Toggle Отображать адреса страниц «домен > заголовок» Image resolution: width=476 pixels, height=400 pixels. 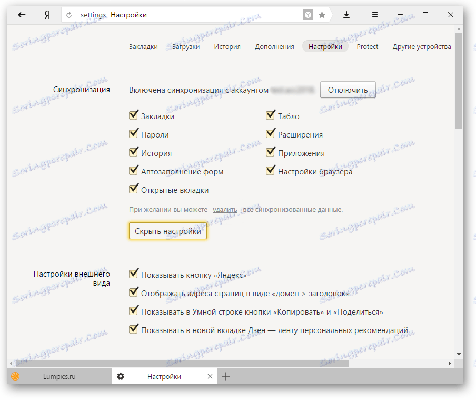134,292
